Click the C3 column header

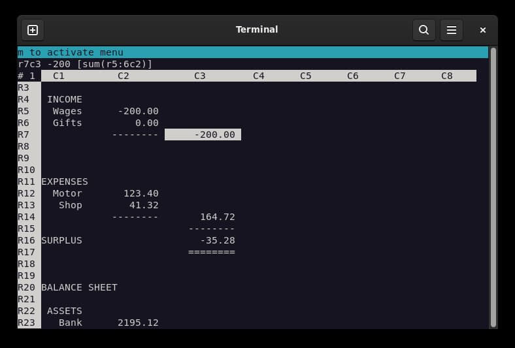click(x=200, y=76)
